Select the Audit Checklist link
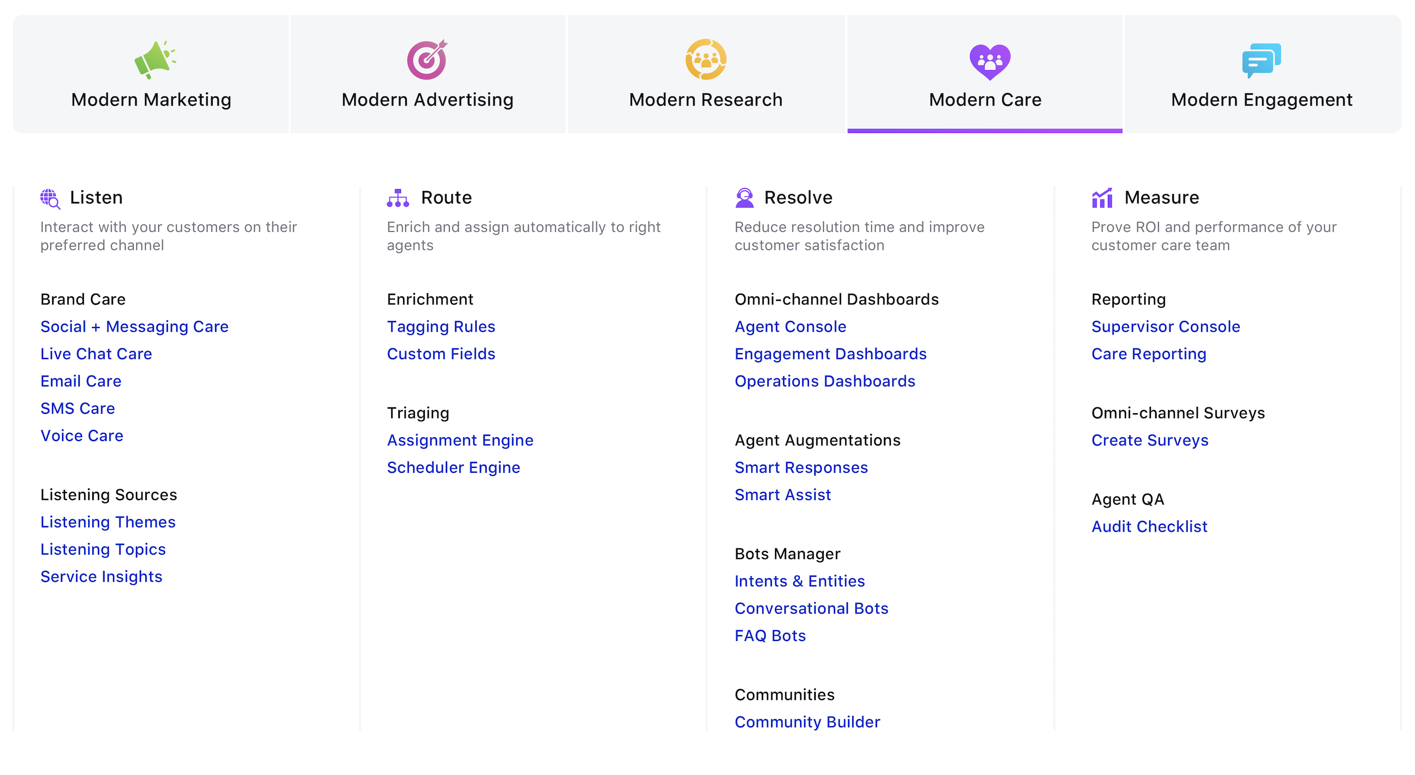1415x775 pixels. 1149,527
